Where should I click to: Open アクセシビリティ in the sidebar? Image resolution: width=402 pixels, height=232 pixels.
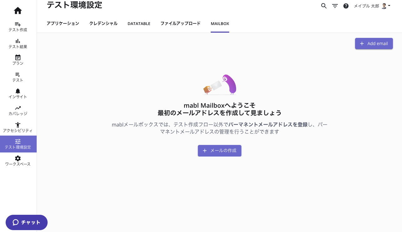(18, 127)
